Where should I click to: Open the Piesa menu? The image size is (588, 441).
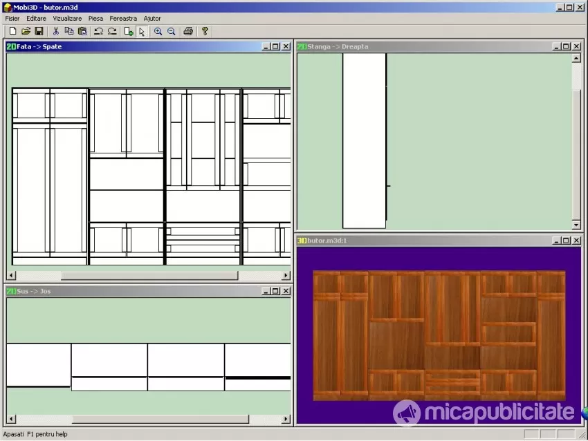(x=95, y=19)
